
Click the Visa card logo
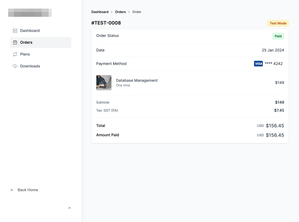pos(258,64)
